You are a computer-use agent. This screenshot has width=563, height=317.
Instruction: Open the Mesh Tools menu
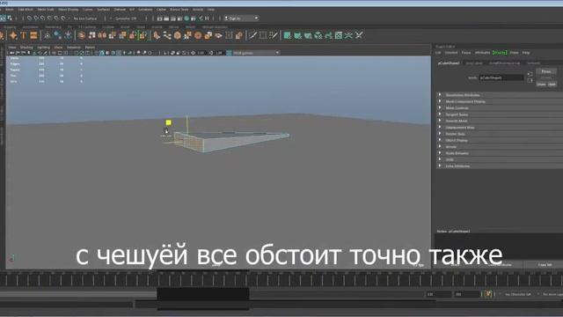[46, 10]
